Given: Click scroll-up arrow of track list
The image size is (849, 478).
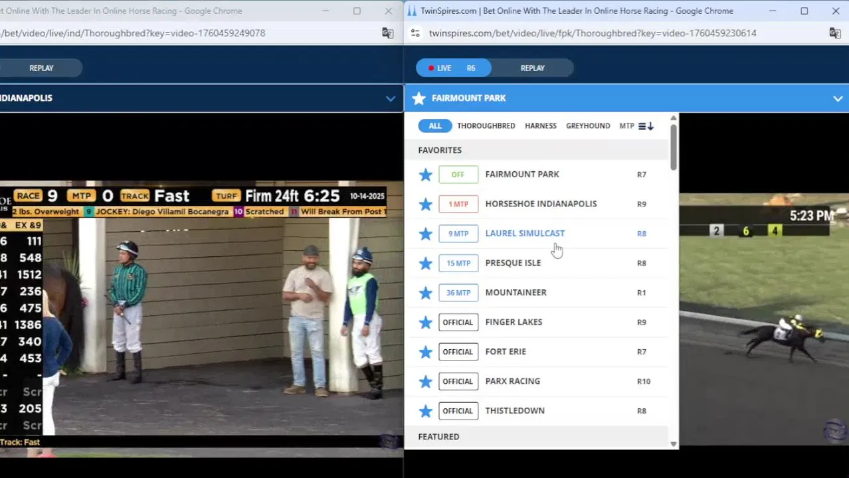Looking at the screenshot, I should tap(674, 118).
